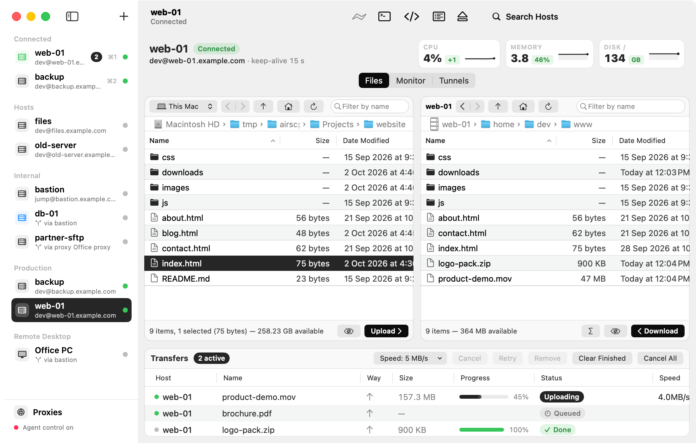Click the Retry transfer button
696x443 pixels.
pyautogui.click(x=507, y=358)
